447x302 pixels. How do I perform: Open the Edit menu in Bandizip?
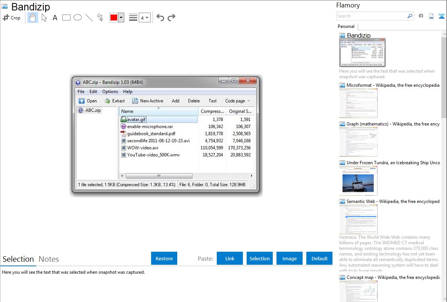click(x=93, y=92)
